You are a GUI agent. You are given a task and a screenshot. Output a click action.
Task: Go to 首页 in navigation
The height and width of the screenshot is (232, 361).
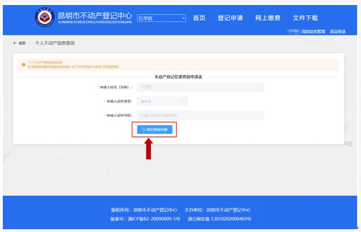tap(199, 18)
